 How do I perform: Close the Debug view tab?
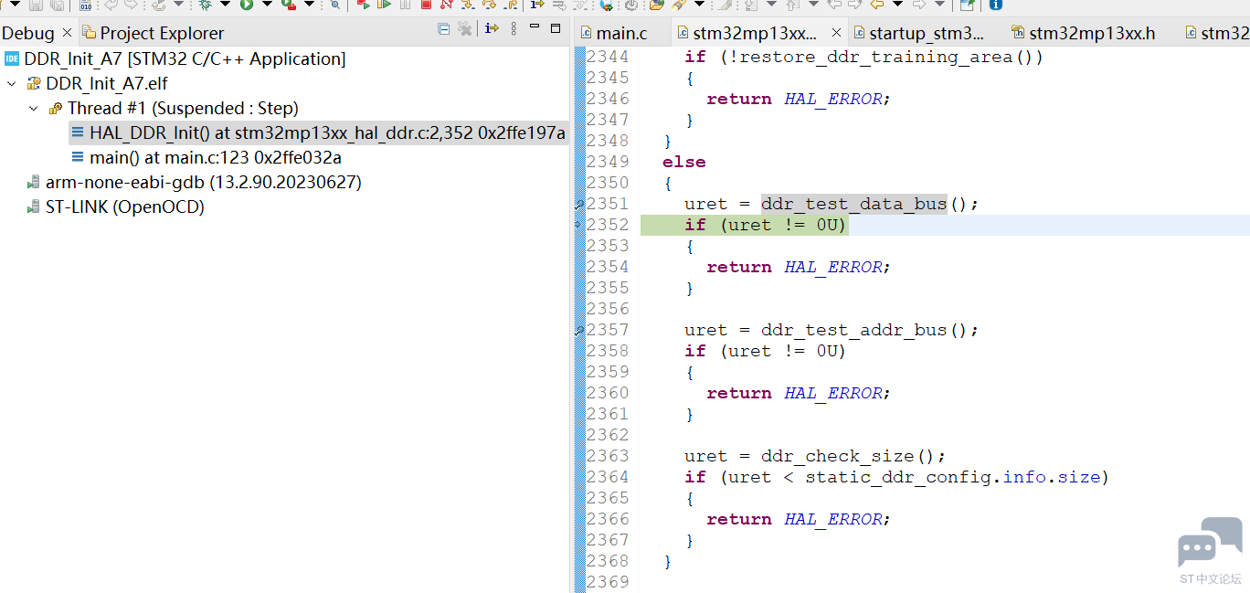click(x=67, y=33)
